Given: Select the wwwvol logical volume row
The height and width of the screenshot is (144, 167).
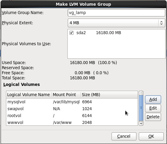Looking at the screenshot, I should point(72,122).
